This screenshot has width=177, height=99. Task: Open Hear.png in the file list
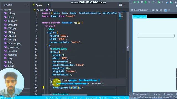[x=12, y=51]
